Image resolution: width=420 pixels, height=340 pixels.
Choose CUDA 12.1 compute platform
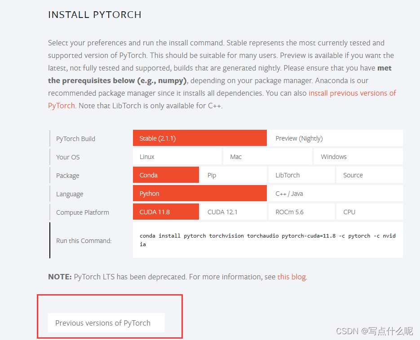point(233,212)
